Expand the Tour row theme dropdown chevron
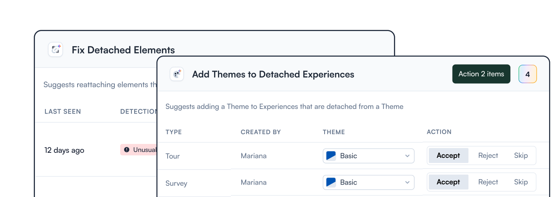Image resolution: width=553 pixels, height=197 pixels. click(x=407, y=156)
